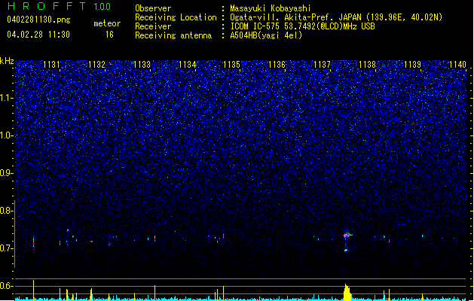Image resolution: width=474 pixels, height=301 pixels.
Task: Click the 1139 time marker
Action: [x=412, y=64]
